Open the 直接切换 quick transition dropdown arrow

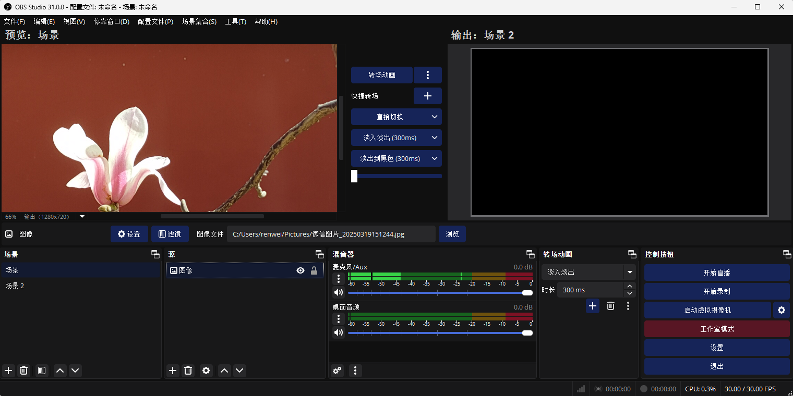434,117
